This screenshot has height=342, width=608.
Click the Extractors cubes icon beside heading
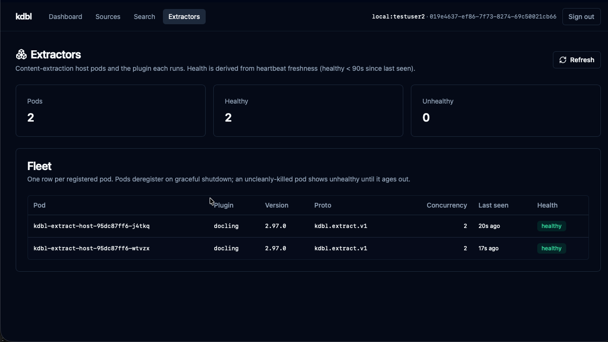coord(21,55)
